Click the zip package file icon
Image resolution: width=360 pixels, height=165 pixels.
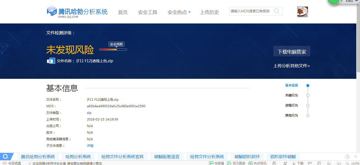pos(51,61)
